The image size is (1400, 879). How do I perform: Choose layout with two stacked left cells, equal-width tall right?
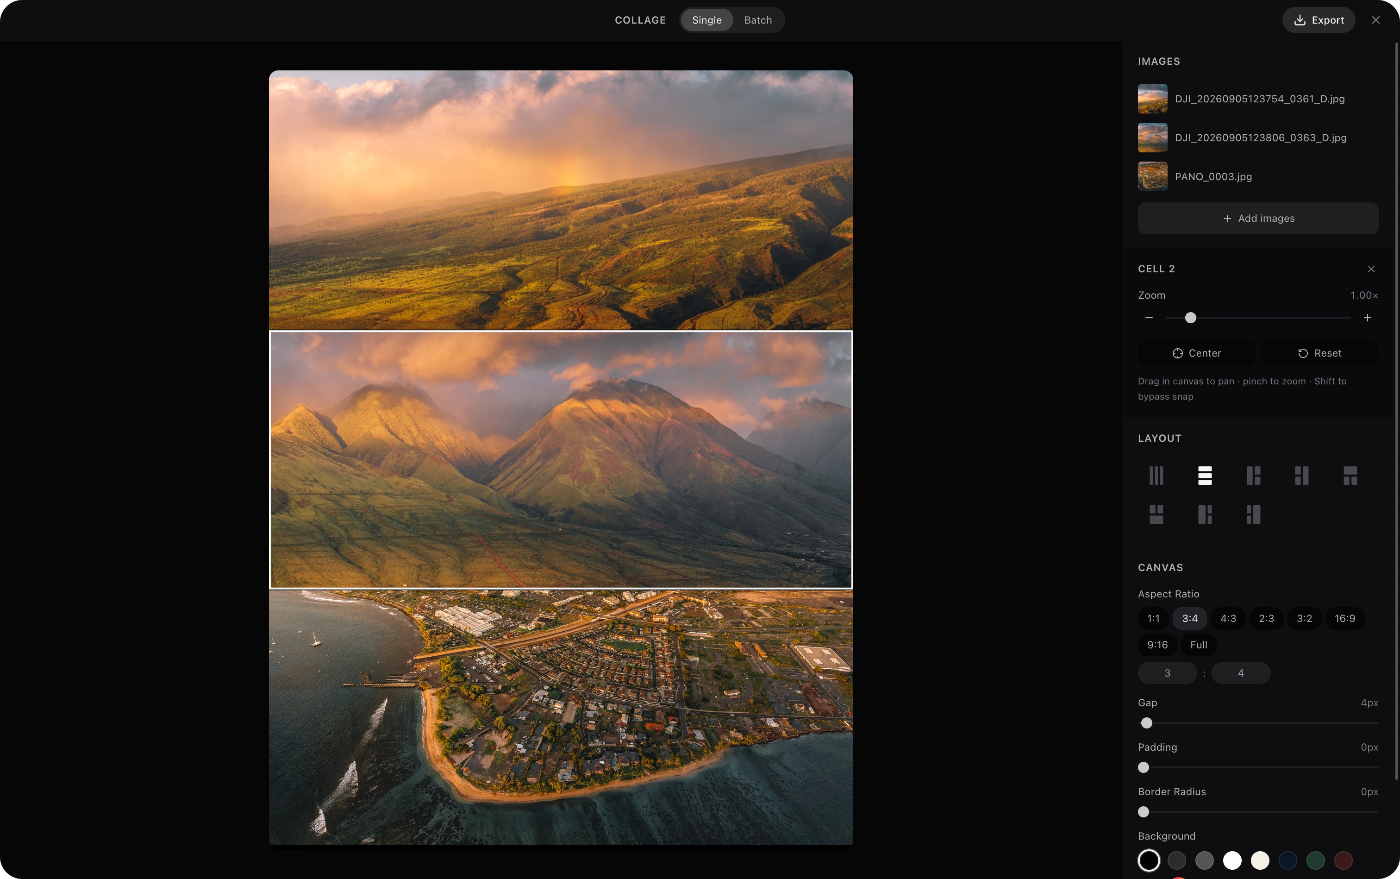pos(1302,476)
